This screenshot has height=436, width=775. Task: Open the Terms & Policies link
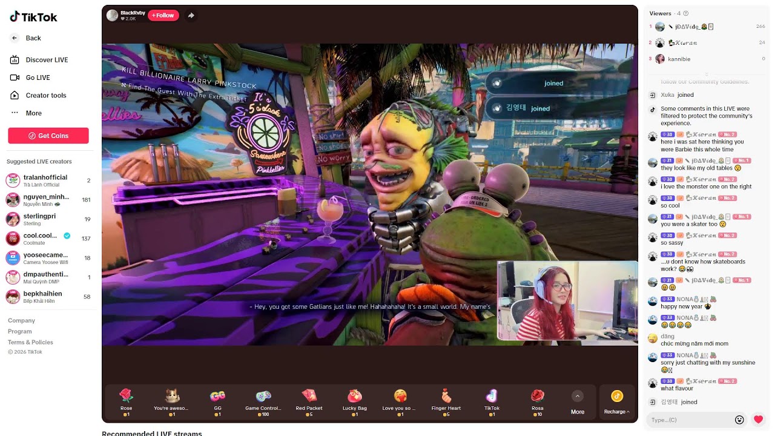point(30,342)
